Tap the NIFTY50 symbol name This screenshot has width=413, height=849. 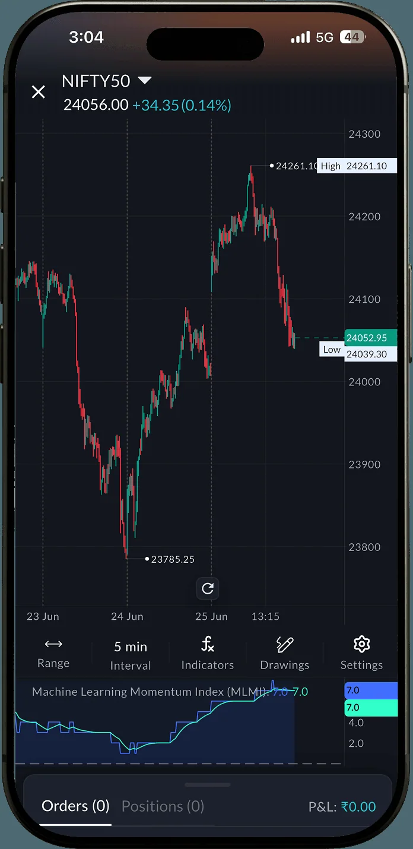[x=96, y=81]
